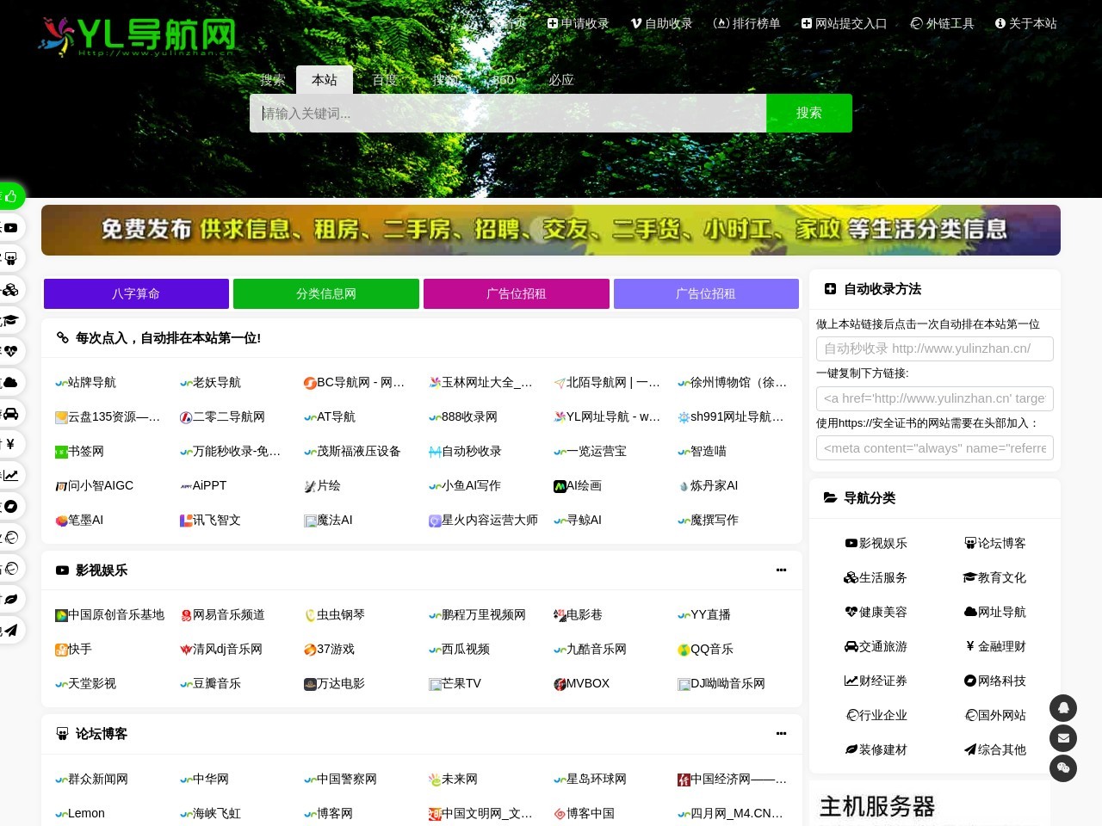
Task: Select the 交通旅游 car icon in left sidebar
Action: click(x=11, y=413)
